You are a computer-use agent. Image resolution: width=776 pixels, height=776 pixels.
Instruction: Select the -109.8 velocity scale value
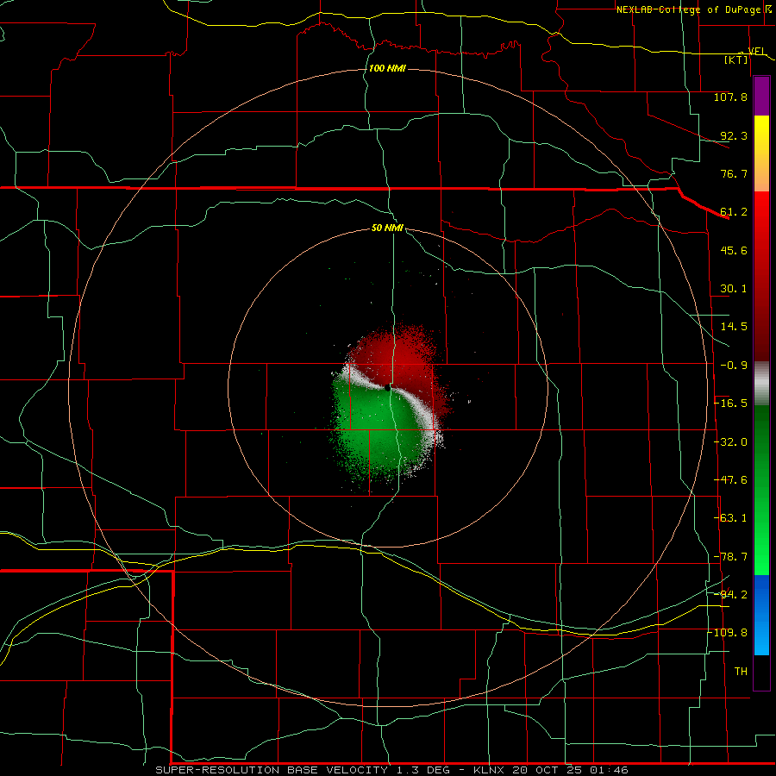728,633
